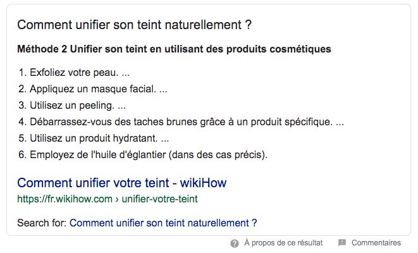
Task: Click the ellipsis after 'Utilisez un peeling'
Action: click(122, 106)
